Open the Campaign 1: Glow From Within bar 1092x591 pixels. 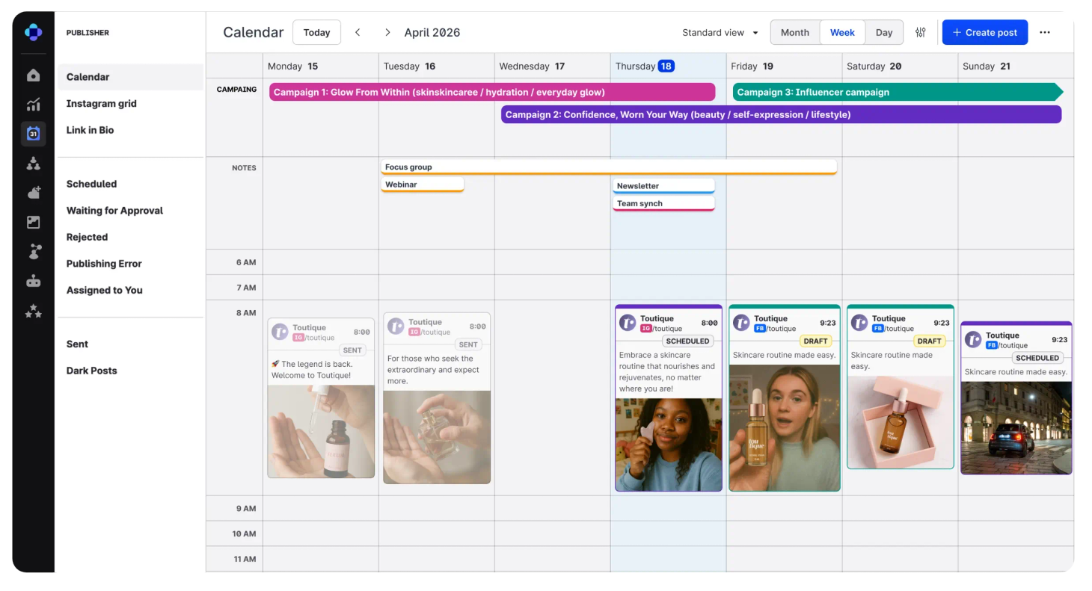(x=492, y=92)
